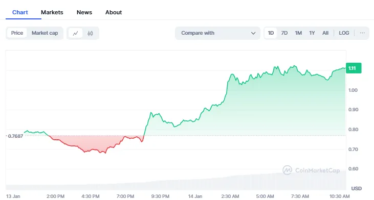Screen dimensions: 374x200
Task: Click the 7:00 PM time label
Action: pos(125,196)
